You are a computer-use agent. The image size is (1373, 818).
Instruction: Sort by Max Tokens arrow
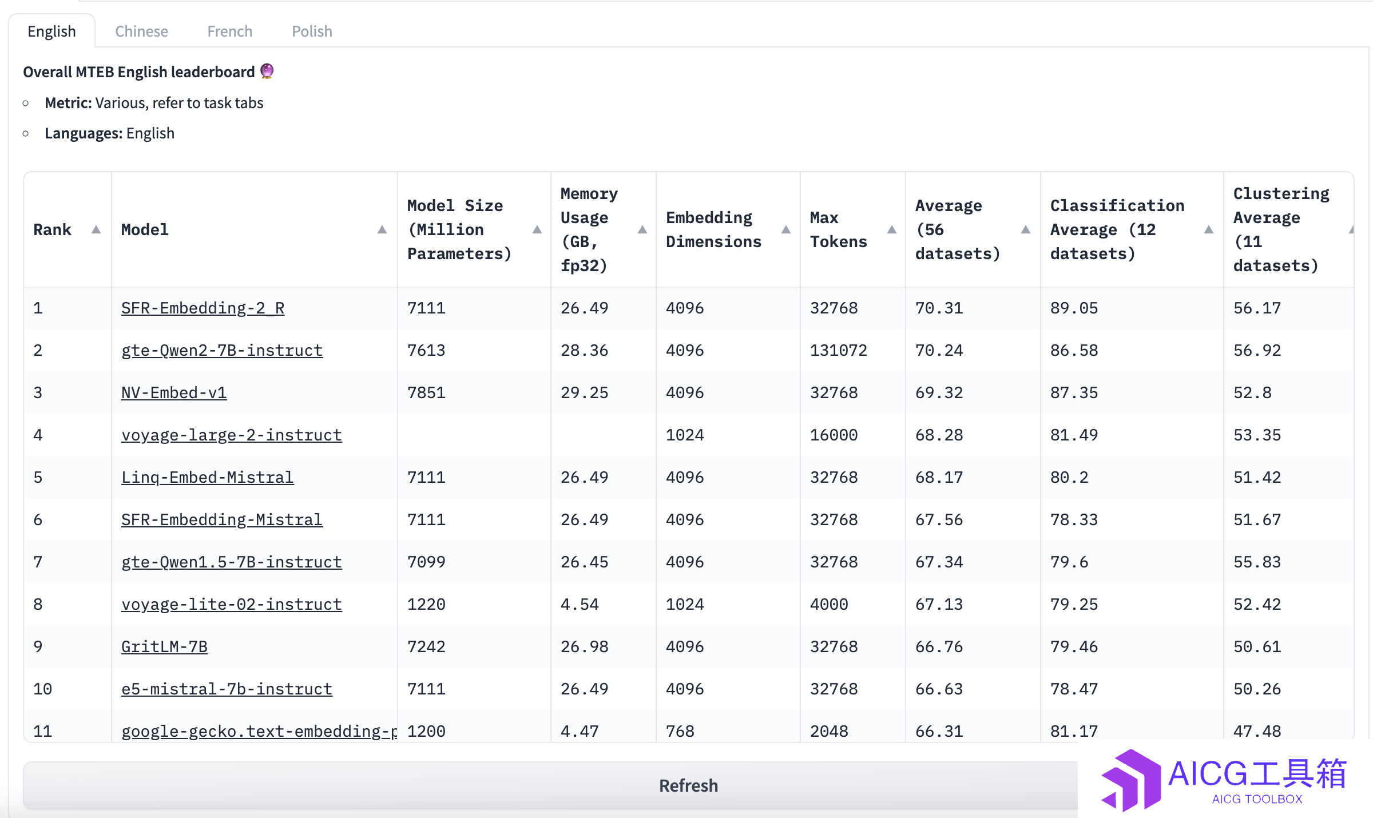[892, 229]
